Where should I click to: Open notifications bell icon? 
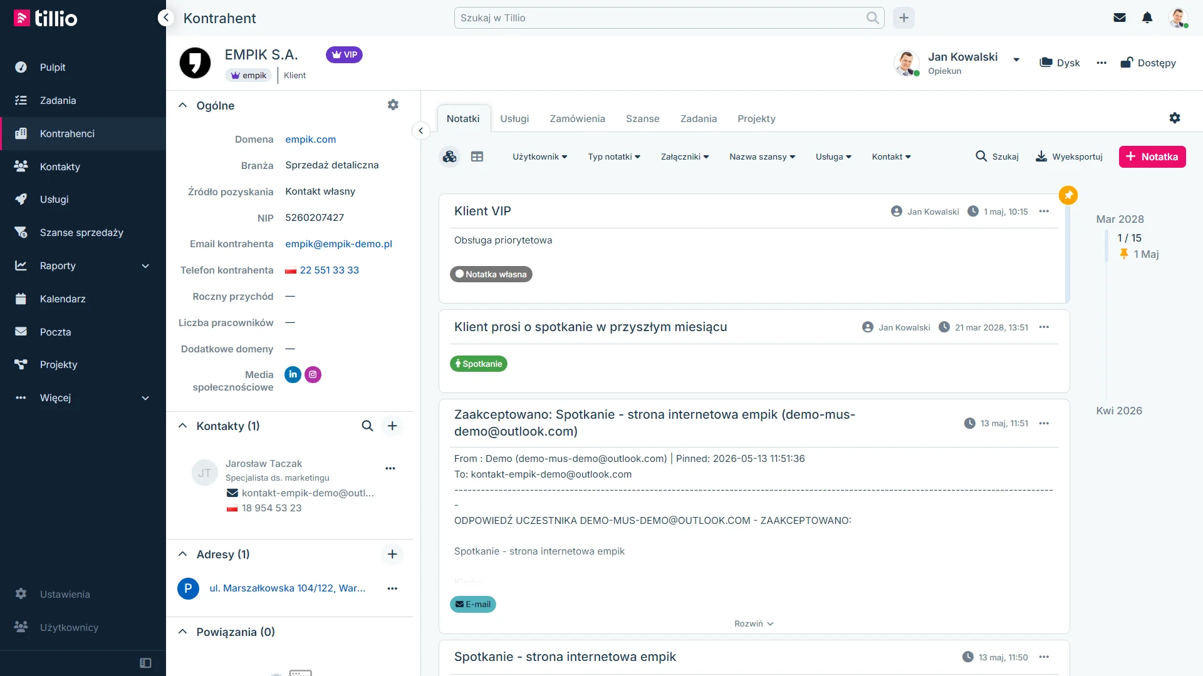1147,18
